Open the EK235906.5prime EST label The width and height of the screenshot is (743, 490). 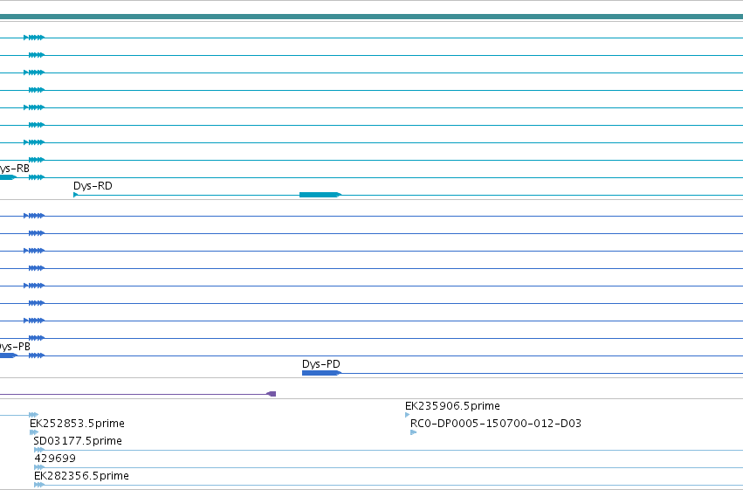point(452,405)
